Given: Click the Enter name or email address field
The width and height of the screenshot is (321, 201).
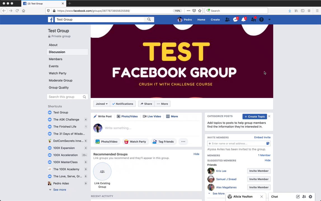Looking at the screenshot, I should (x=239, y=143).
